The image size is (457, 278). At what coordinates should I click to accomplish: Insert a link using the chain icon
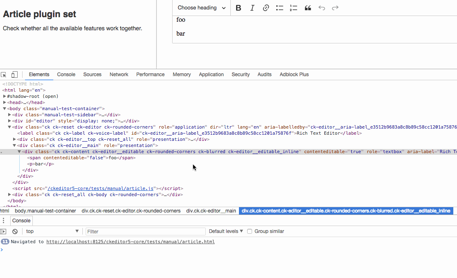[266, 7]
